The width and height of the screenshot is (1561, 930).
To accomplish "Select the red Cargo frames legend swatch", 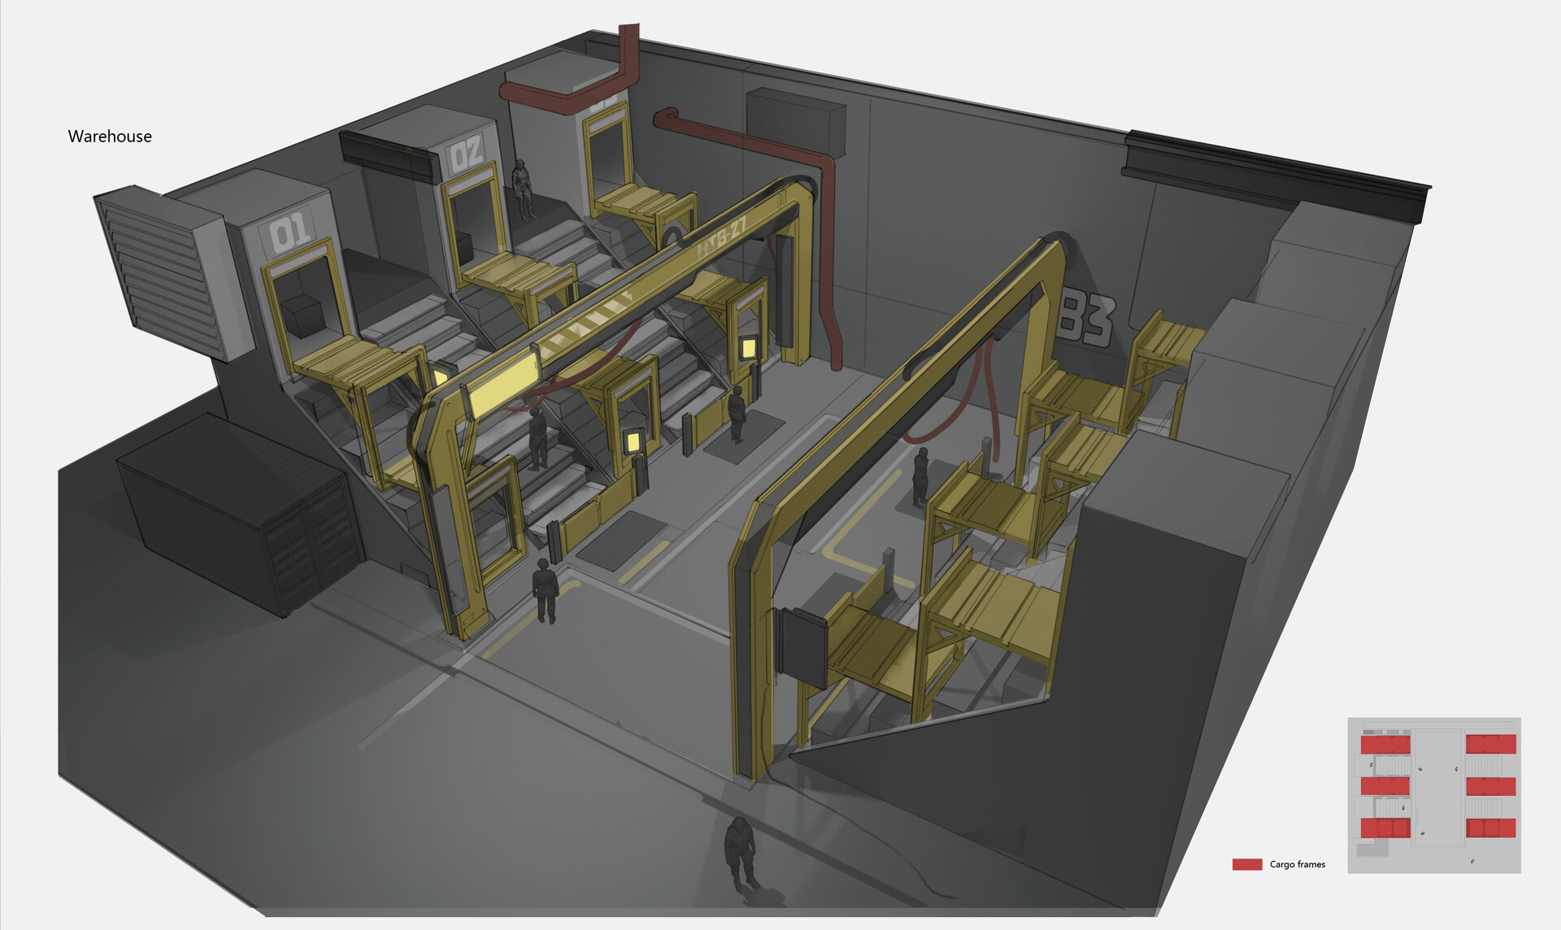I will point(1246,864).
